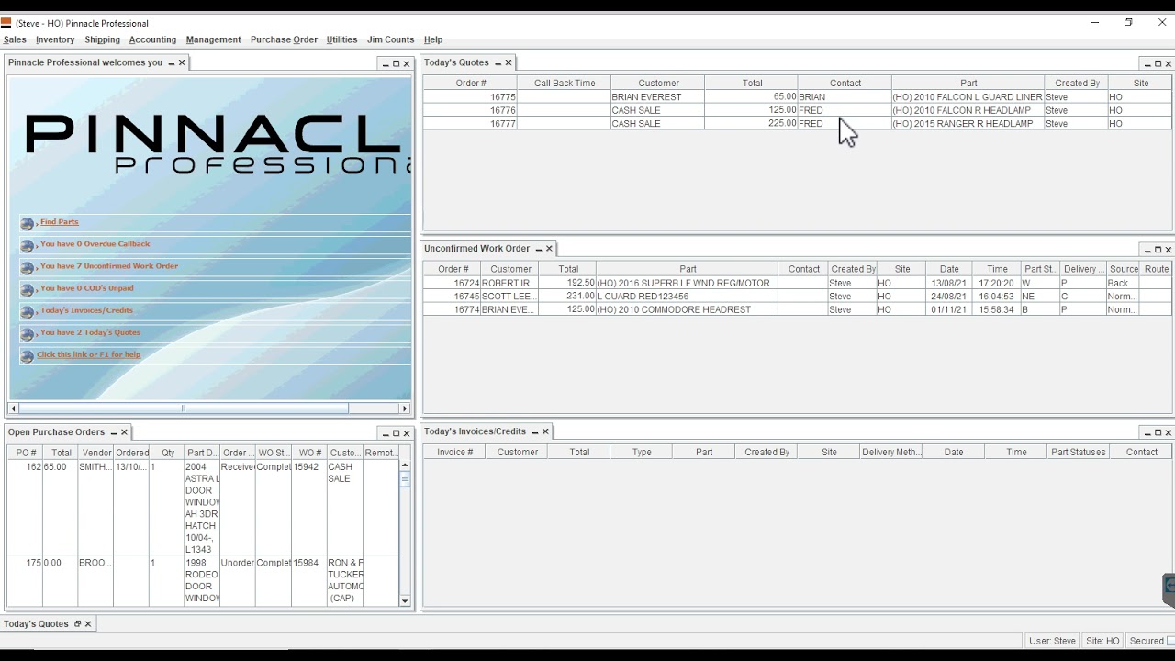This screenshot has height=661, width=1175.
Task: Click the globe icon beside Overdue Callback link
Action: [28, 245]
